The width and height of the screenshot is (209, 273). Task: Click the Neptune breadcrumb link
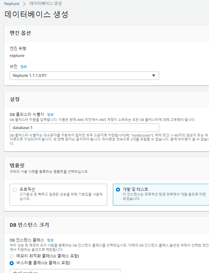point(11,4)
